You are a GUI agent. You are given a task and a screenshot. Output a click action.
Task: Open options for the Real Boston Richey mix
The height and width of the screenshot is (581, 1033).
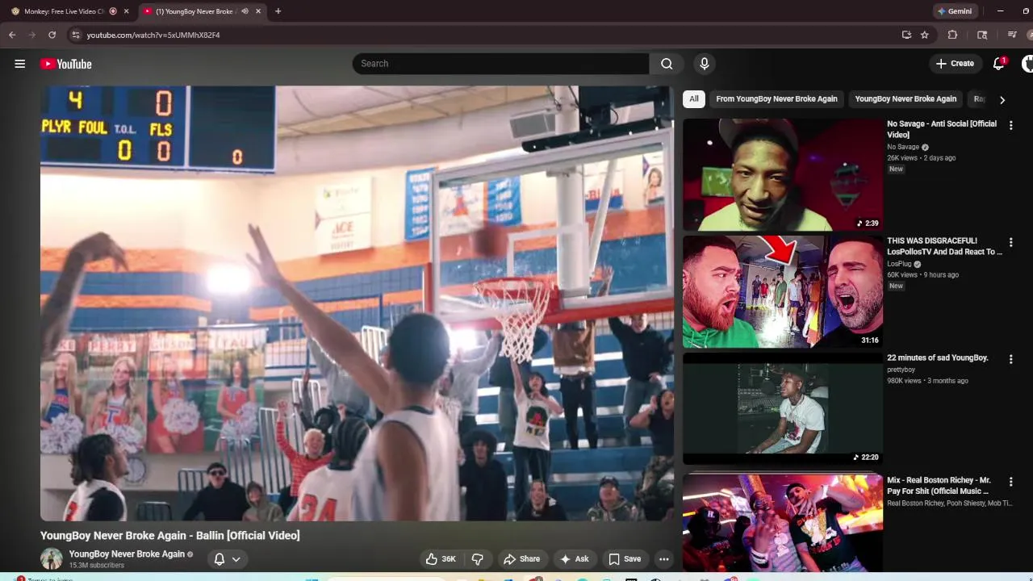[1010, 482]
